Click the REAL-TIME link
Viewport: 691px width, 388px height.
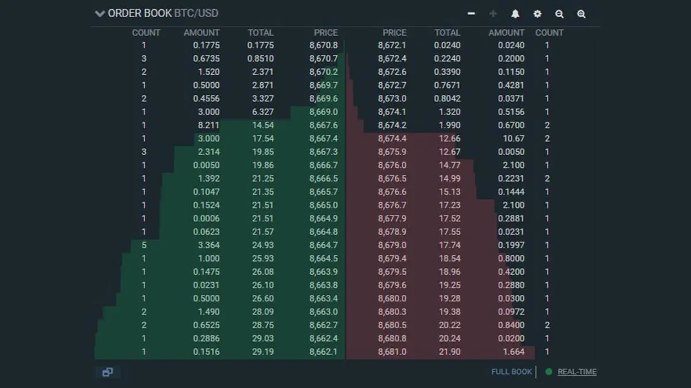(577, 372)
